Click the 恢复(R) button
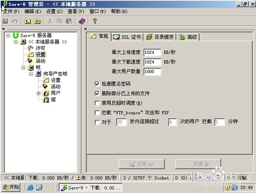The width and height of the screenshot is (256, 193). pos(198,164)
